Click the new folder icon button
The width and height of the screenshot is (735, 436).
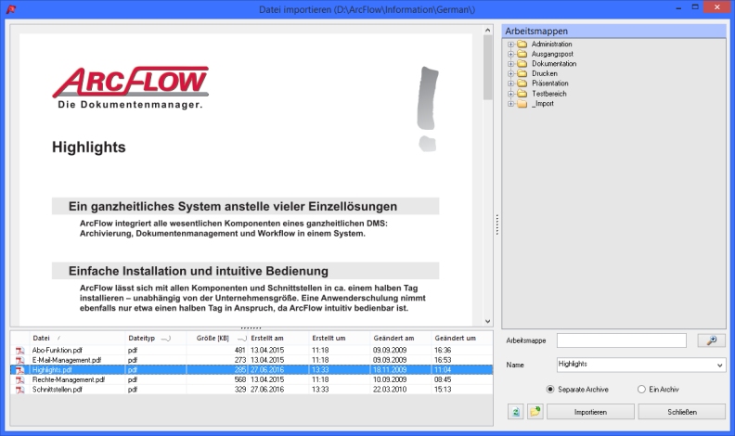tap(535, 412)
